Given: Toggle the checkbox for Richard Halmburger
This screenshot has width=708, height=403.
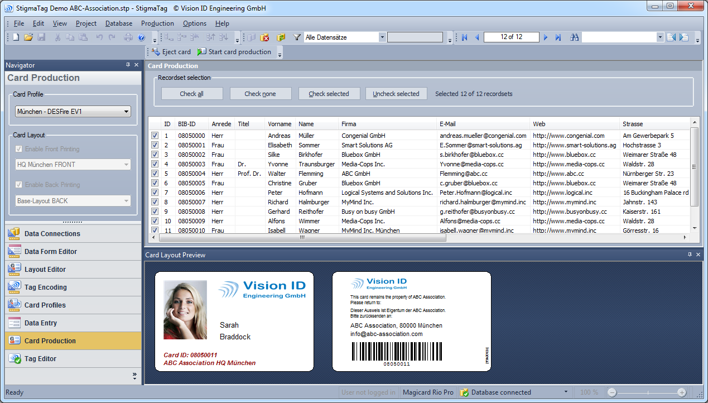Looking at the screenshot, I should (155, 202).
